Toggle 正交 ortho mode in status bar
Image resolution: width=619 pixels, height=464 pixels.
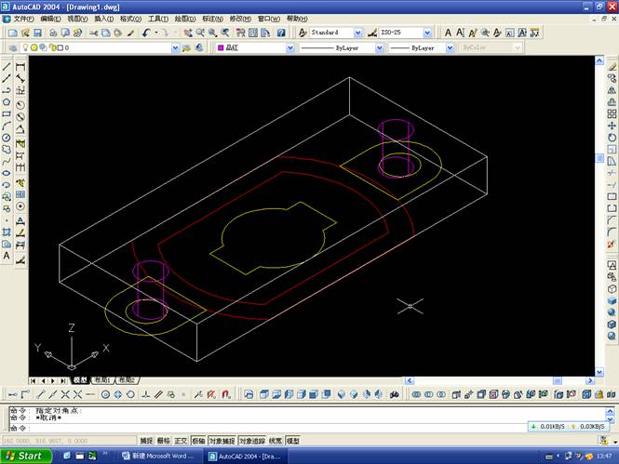(x=182, y=441)
